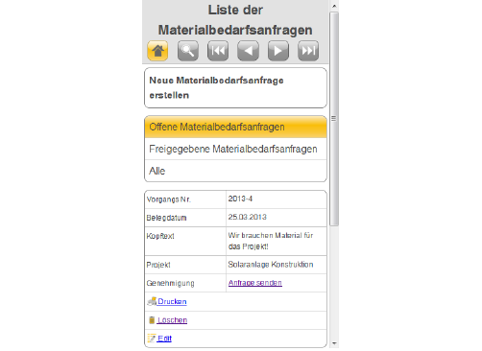482x351 pixels.
Task: Jump to the last record
Action: pos(308,51)
